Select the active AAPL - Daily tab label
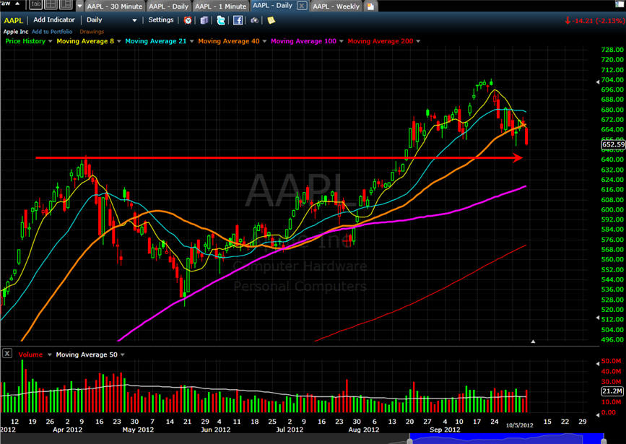626x444 pixels. (x=273, y=6)
